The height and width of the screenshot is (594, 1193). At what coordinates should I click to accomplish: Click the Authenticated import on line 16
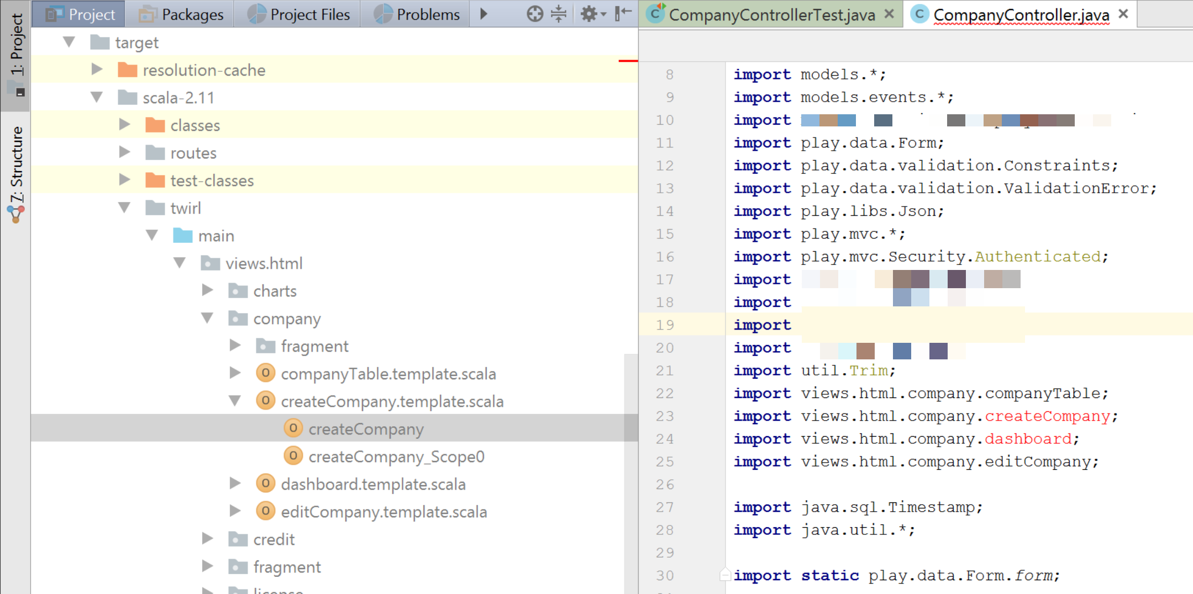1037,257
